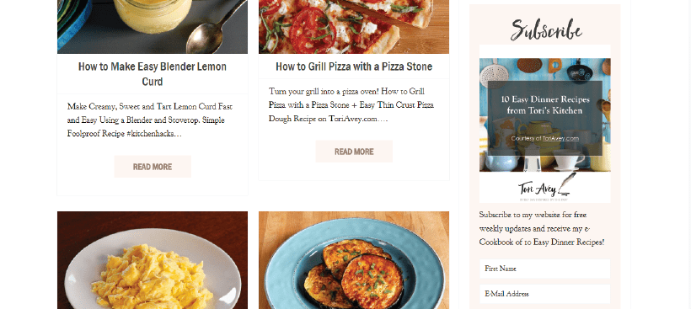The image size is (691, 309).
Task: Open the grilled pizza photo
Action: coord(354,26)
